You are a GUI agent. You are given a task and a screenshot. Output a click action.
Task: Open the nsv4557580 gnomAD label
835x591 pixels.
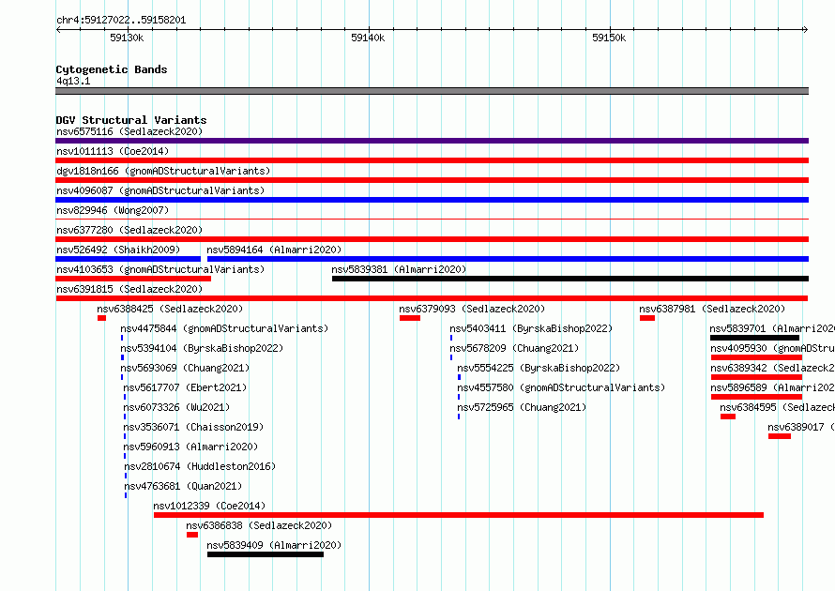tap(561, 387)
